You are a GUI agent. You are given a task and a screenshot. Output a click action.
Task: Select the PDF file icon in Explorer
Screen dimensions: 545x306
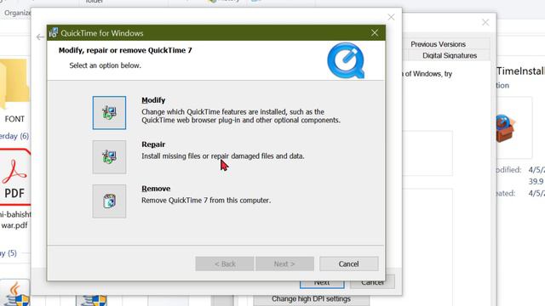[x=14, y=177]
